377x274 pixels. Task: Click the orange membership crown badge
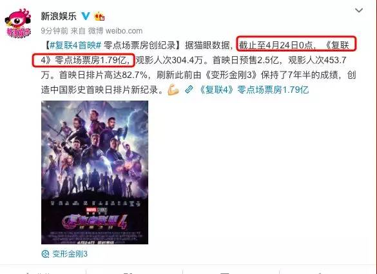click(x=100, y=16)
